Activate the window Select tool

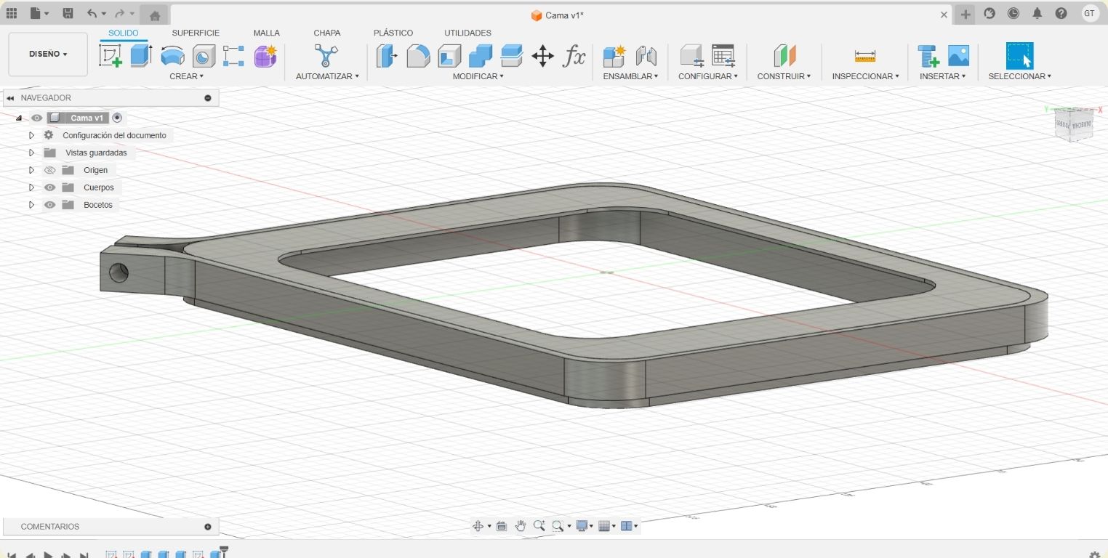coord(1019,56)
